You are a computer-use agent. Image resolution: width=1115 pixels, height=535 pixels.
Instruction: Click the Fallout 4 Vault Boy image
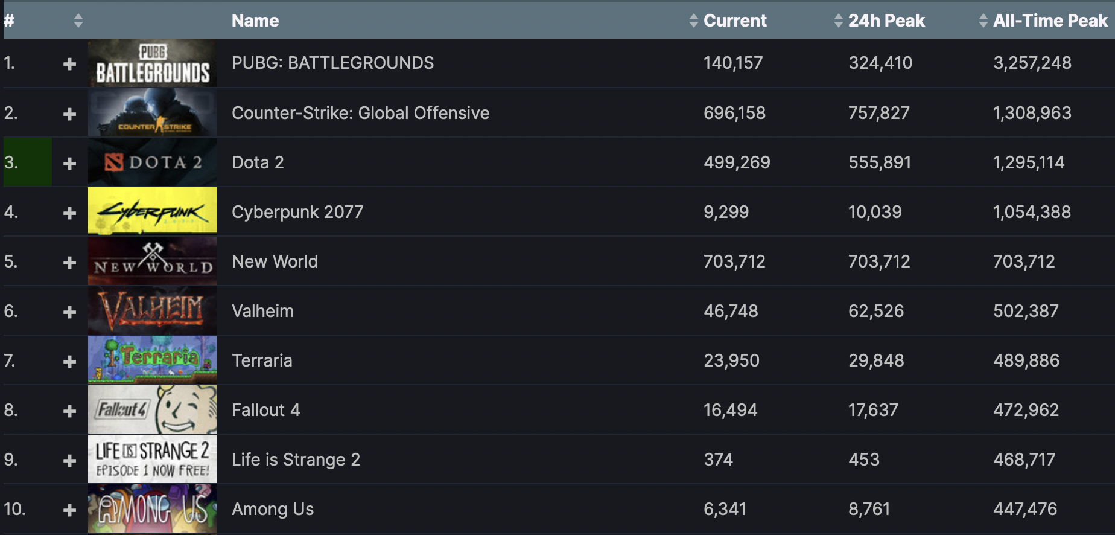(151, 409)
